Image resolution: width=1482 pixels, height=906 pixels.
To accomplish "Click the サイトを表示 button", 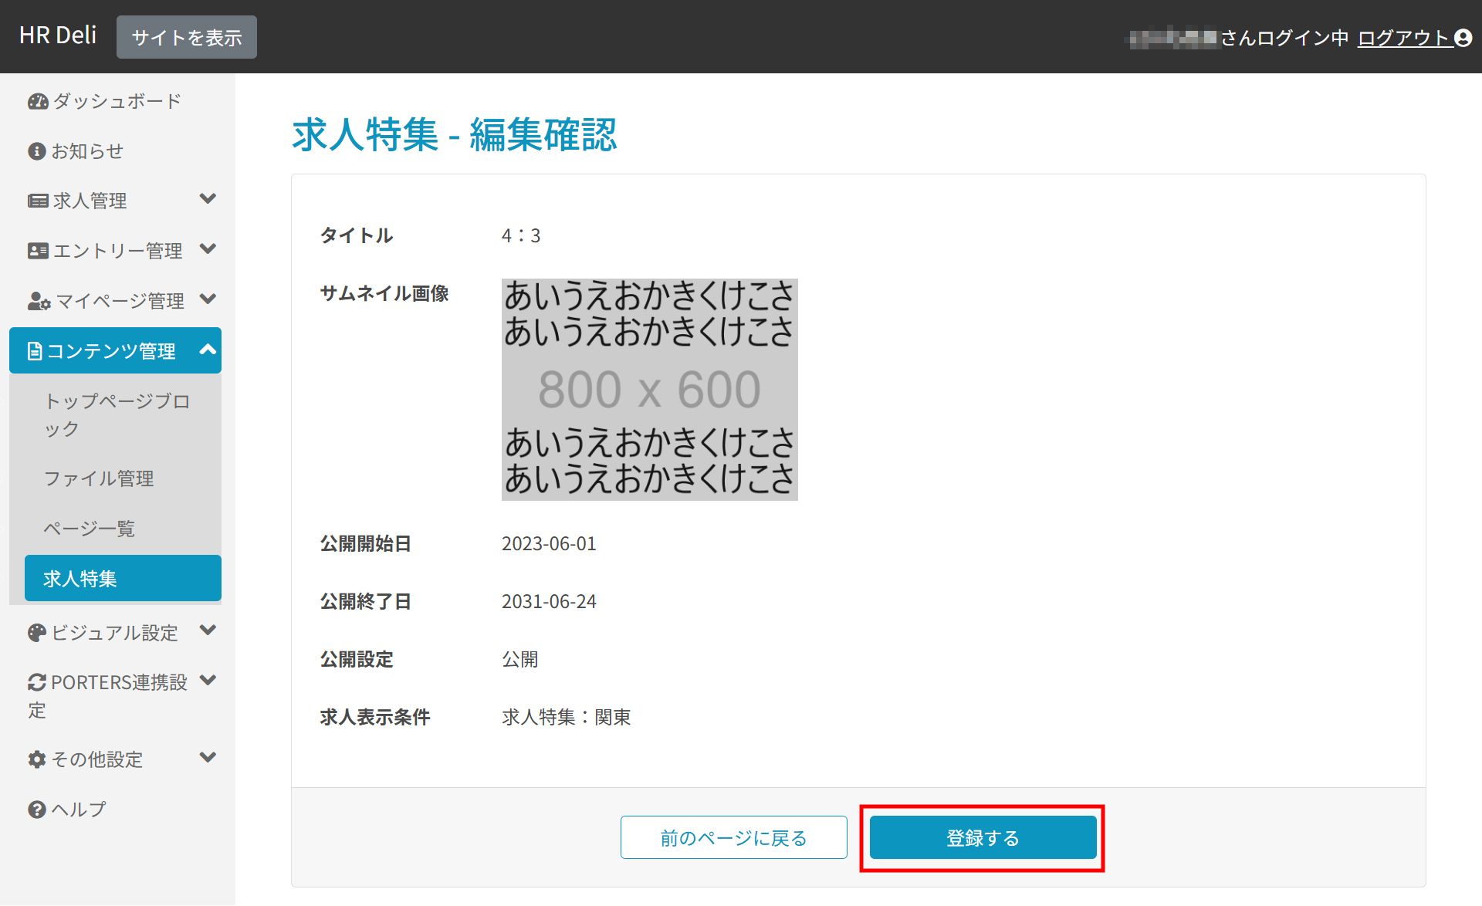I will point(187,37).
